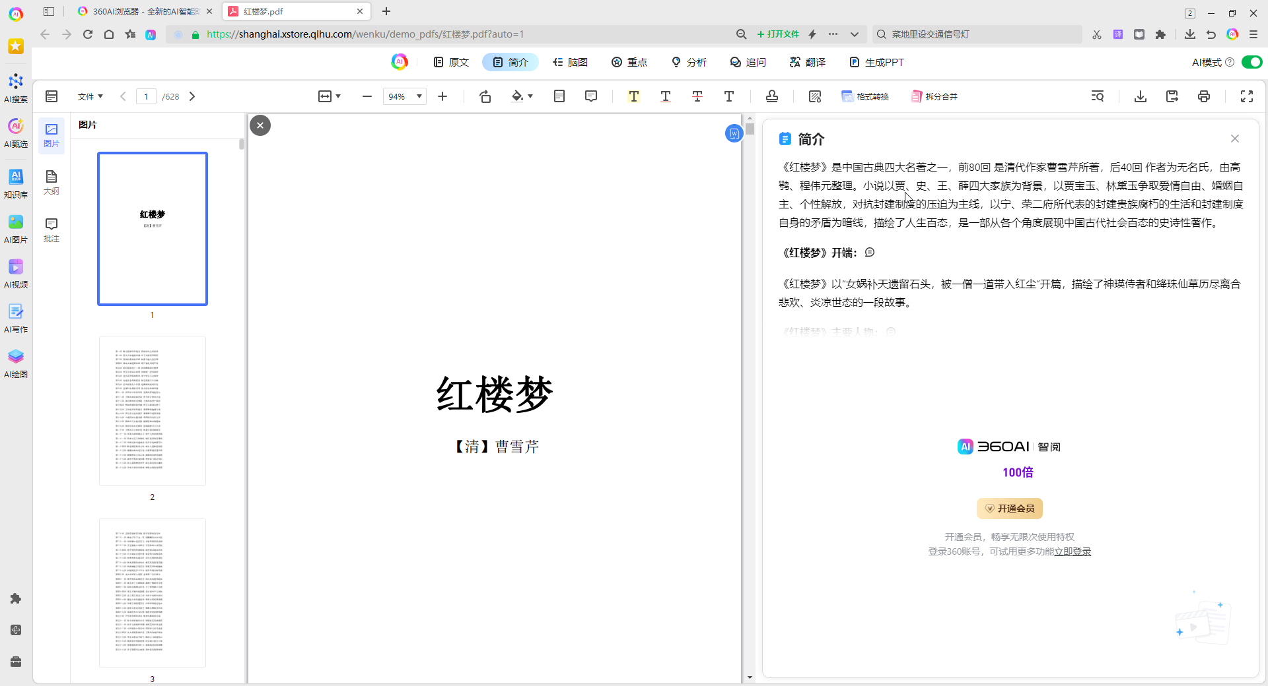The height and width of the screenshot is (686, 1268).
Task: Toggle the thumbnails sidebar visibility
Action: click(x=52, y=96)
